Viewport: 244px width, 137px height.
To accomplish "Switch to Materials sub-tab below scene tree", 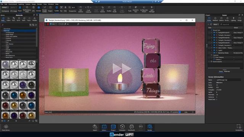I will [227, 72].
